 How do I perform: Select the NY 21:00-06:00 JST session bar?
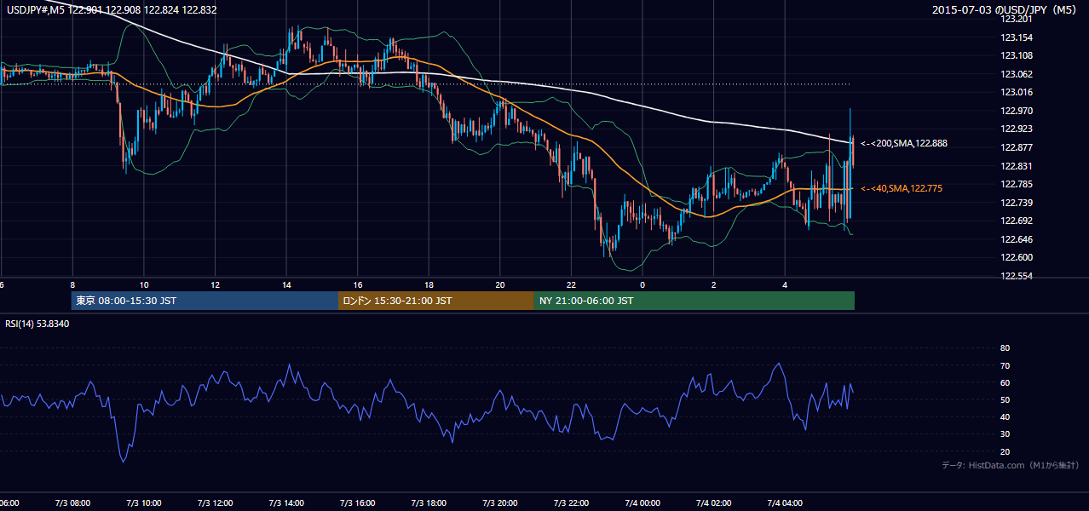click(x=694, y=301)
